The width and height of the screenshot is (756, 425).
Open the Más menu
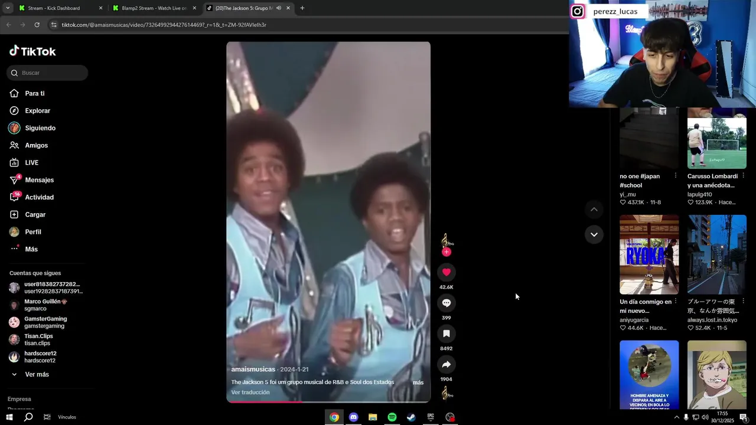tap(31, 249)
